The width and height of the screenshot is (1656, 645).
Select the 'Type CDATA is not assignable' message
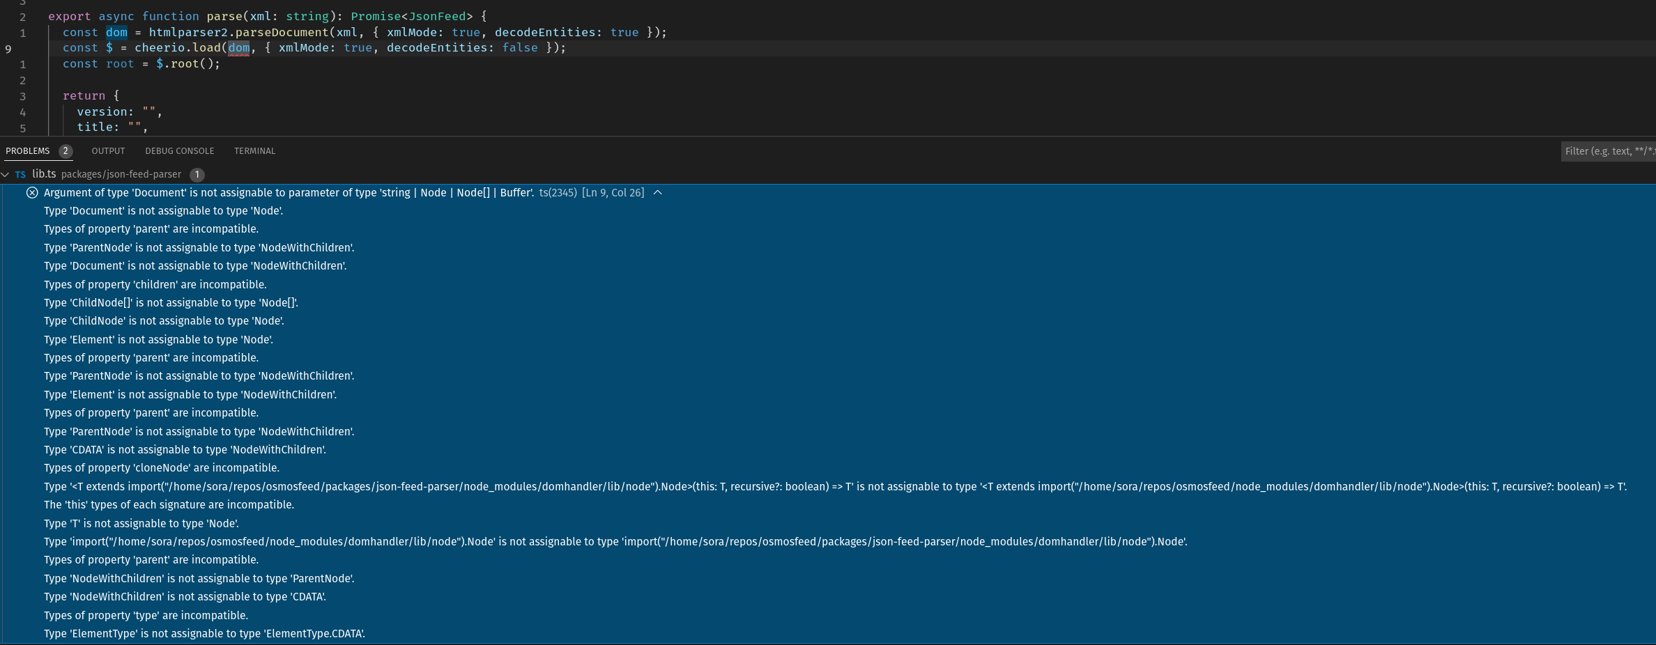185,450
